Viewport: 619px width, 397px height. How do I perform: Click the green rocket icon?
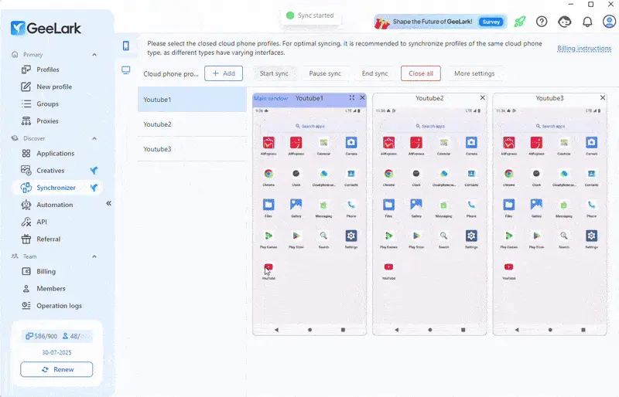tap(519, 22)
